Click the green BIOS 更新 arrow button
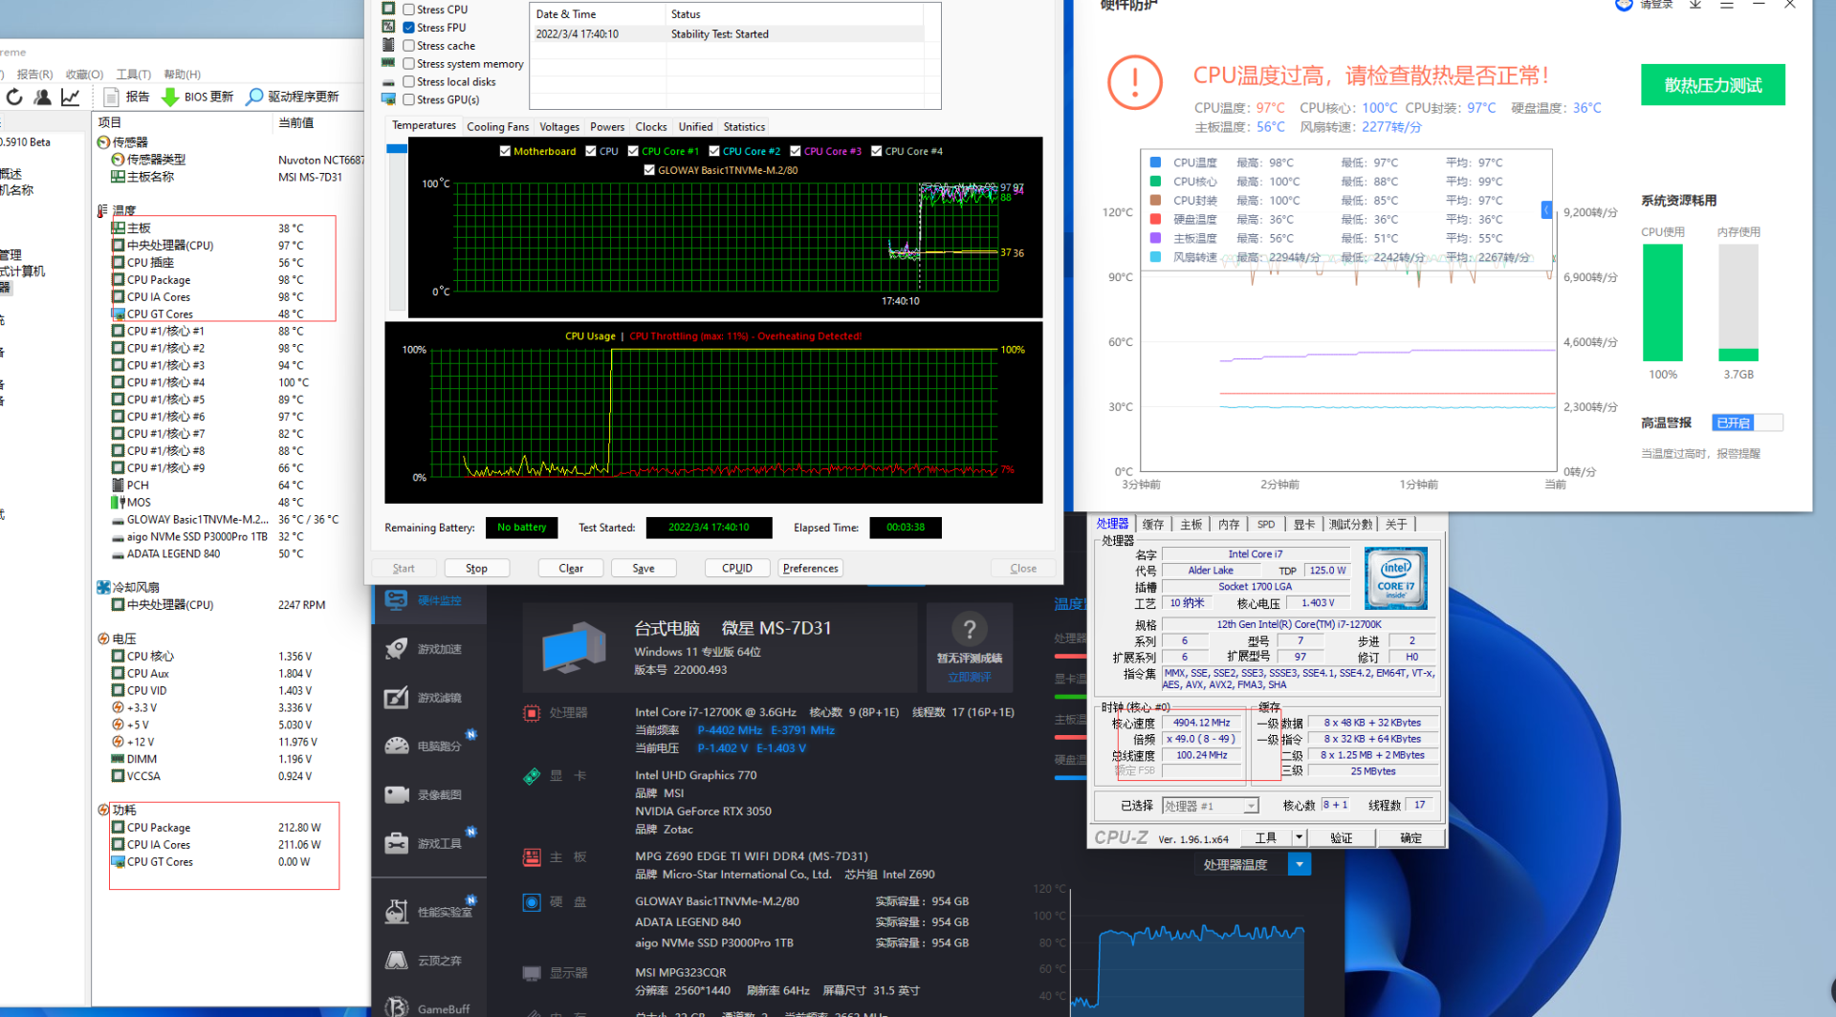The image size is (1836, 1017). tap(198, 97)
